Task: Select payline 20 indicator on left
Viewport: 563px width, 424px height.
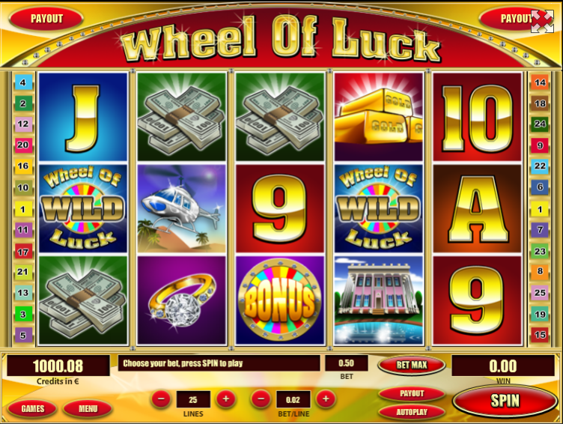Action: tap(23, 145)
